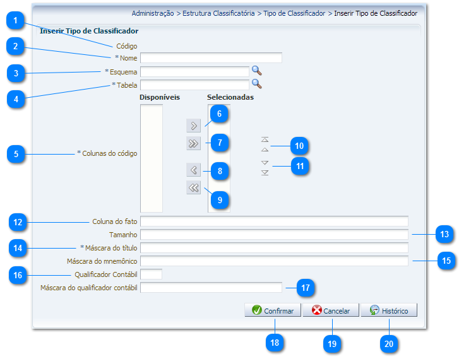Remove selected column using single left arrow
This screenshot has height=359, width=459.
[194, 170]
